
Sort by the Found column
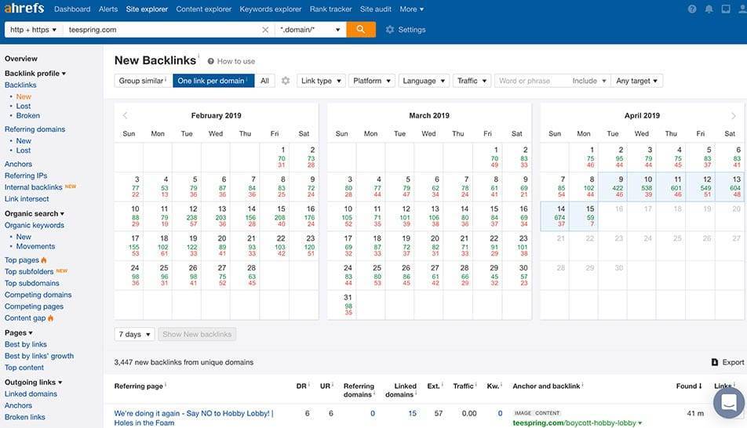coord(689,386)
